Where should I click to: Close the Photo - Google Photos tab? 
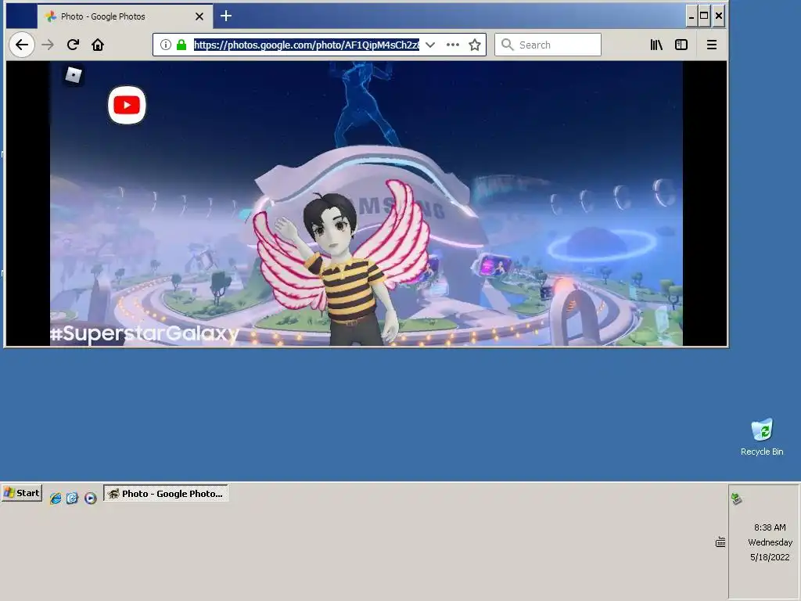199,16
